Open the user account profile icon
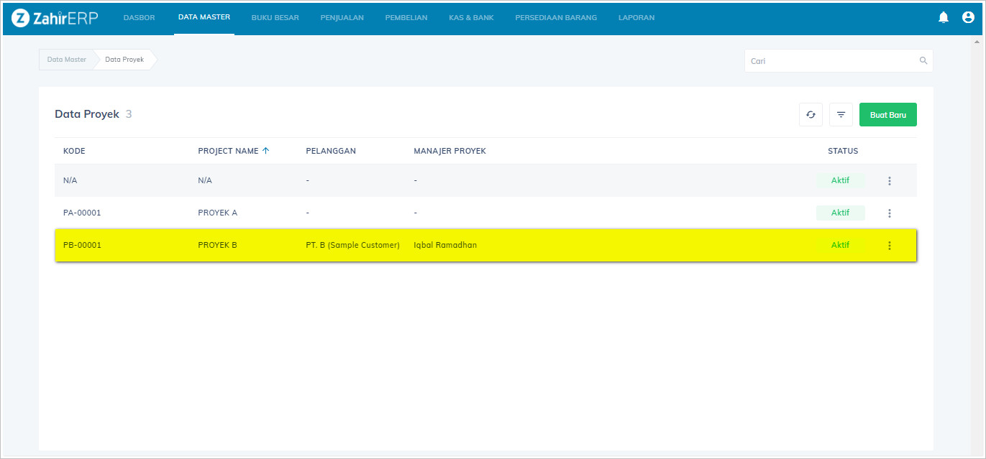The height and width of the screenshot is (459, 986). 968,17
